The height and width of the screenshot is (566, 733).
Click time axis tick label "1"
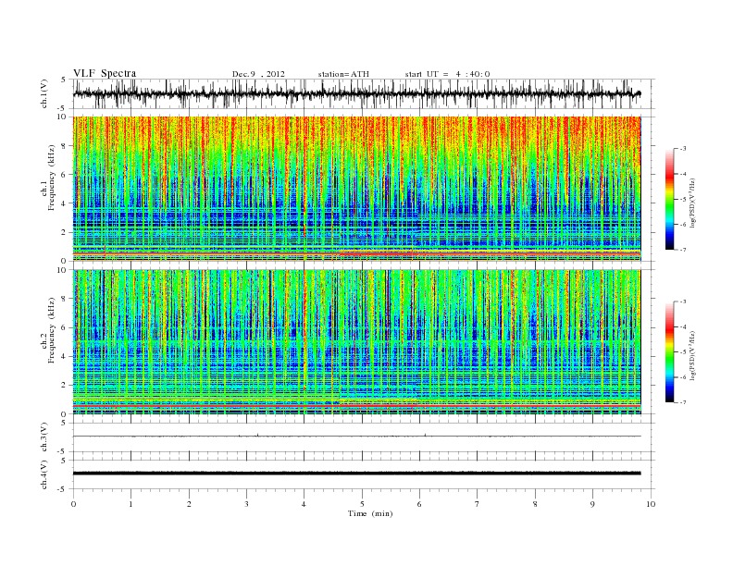coord(130,504)
